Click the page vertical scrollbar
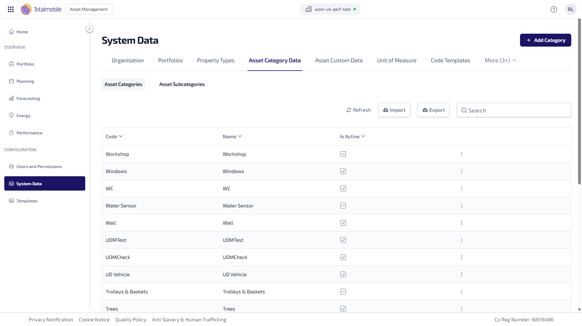This screenshot has width=582, height=326. point(579,107)
